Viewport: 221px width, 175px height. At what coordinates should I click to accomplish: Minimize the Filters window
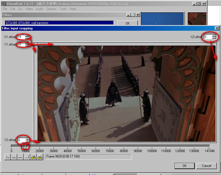point(128,15)
